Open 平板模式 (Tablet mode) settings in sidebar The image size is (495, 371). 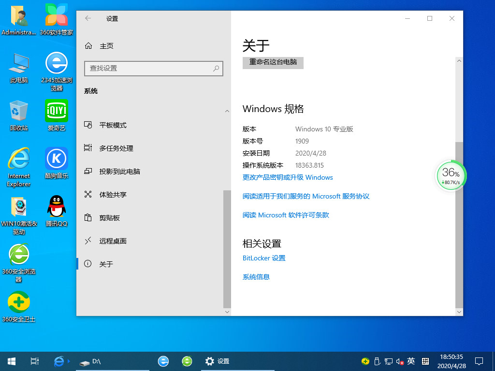[115, 125]
